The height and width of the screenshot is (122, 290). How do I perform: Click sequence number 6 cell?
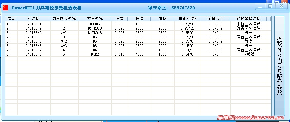7,46
